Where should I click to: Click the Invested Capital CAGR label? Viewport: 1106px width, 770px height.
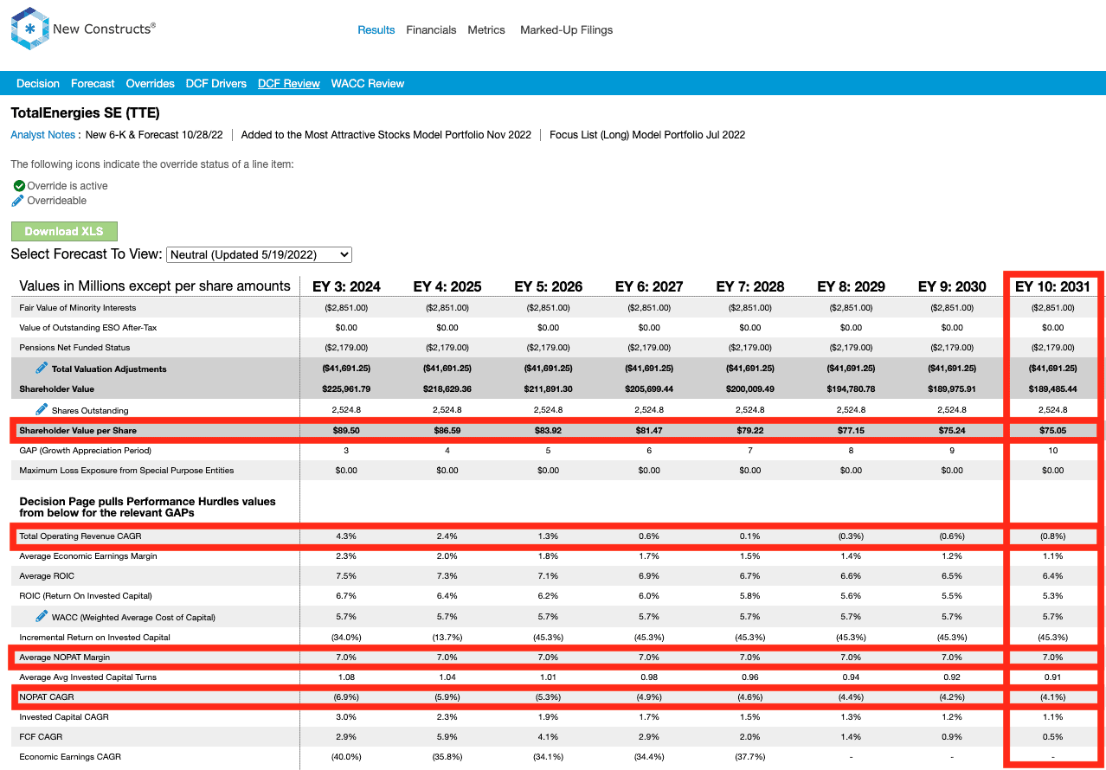[64, 717]
